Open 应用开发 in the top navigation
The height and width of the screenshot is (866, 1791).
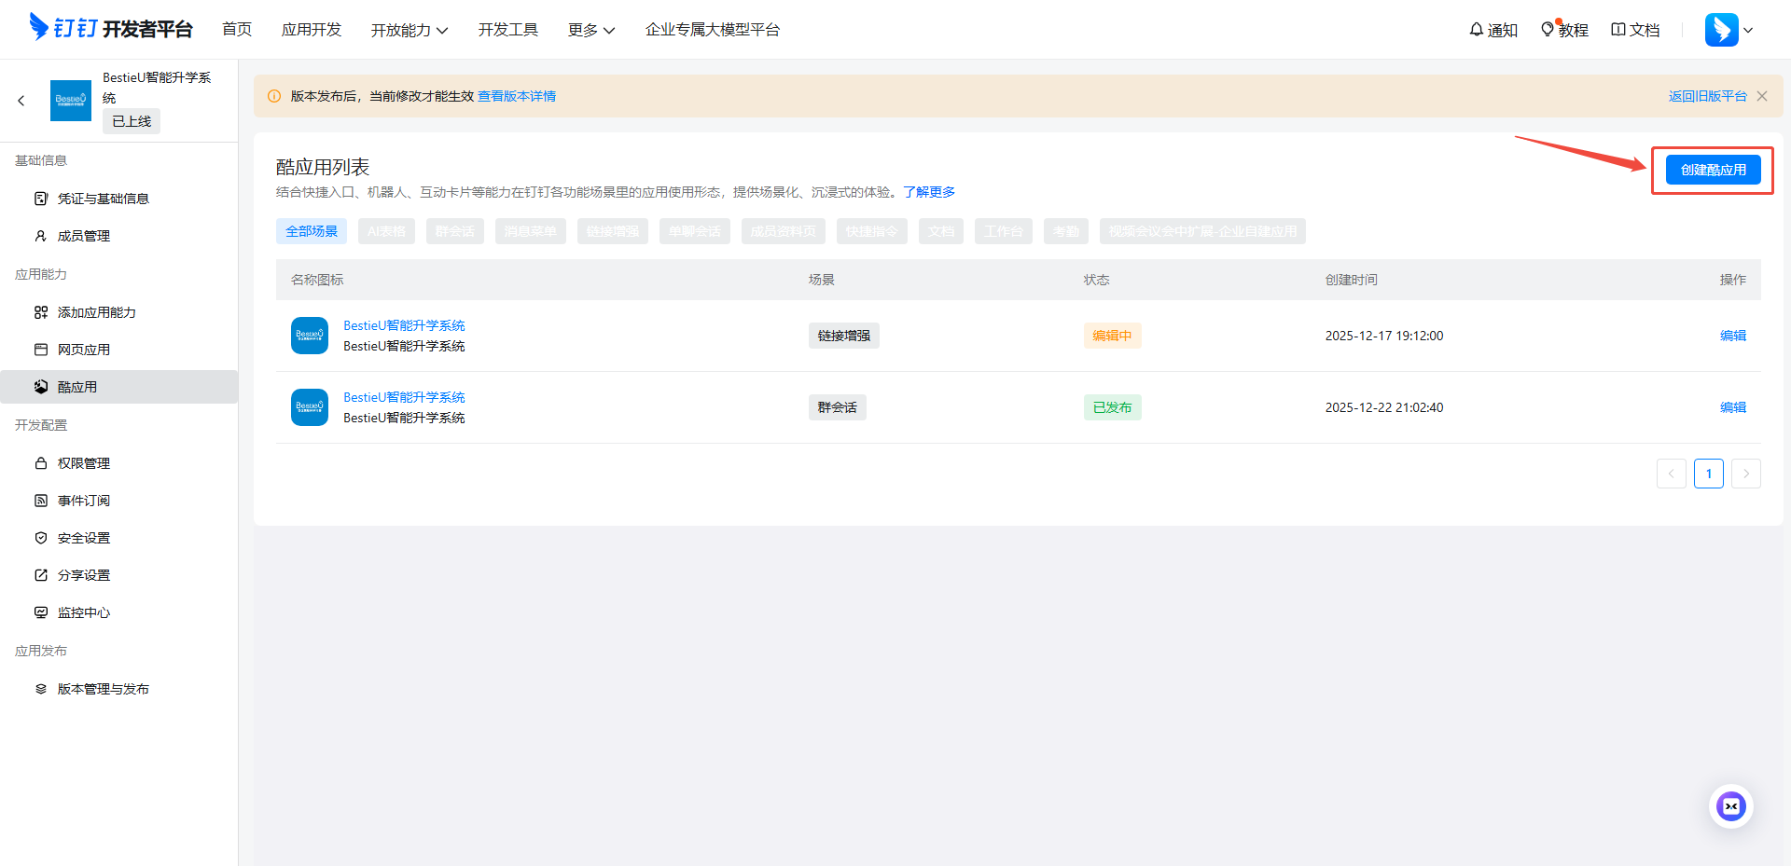tap(312, 30)
